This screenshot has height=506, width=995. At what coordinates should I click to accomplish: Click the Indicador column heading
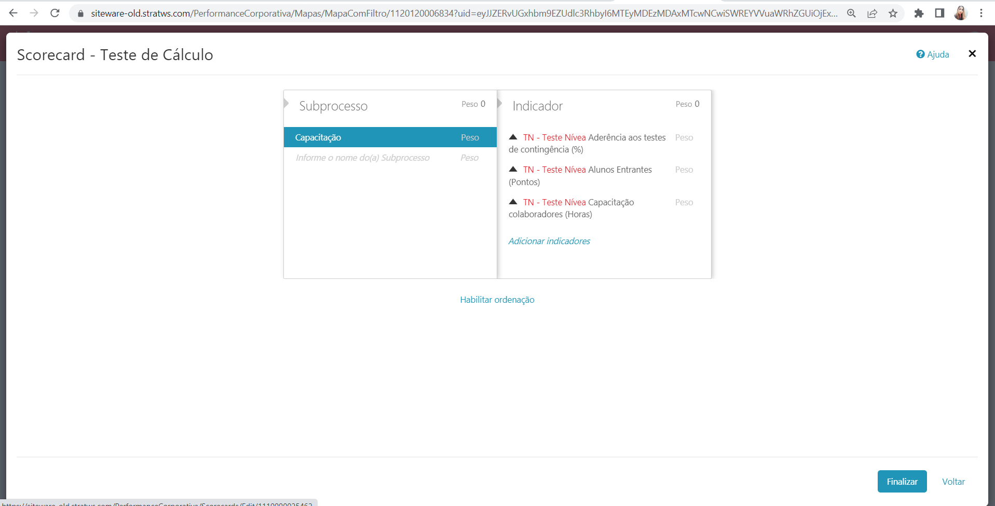coord(538,106)
